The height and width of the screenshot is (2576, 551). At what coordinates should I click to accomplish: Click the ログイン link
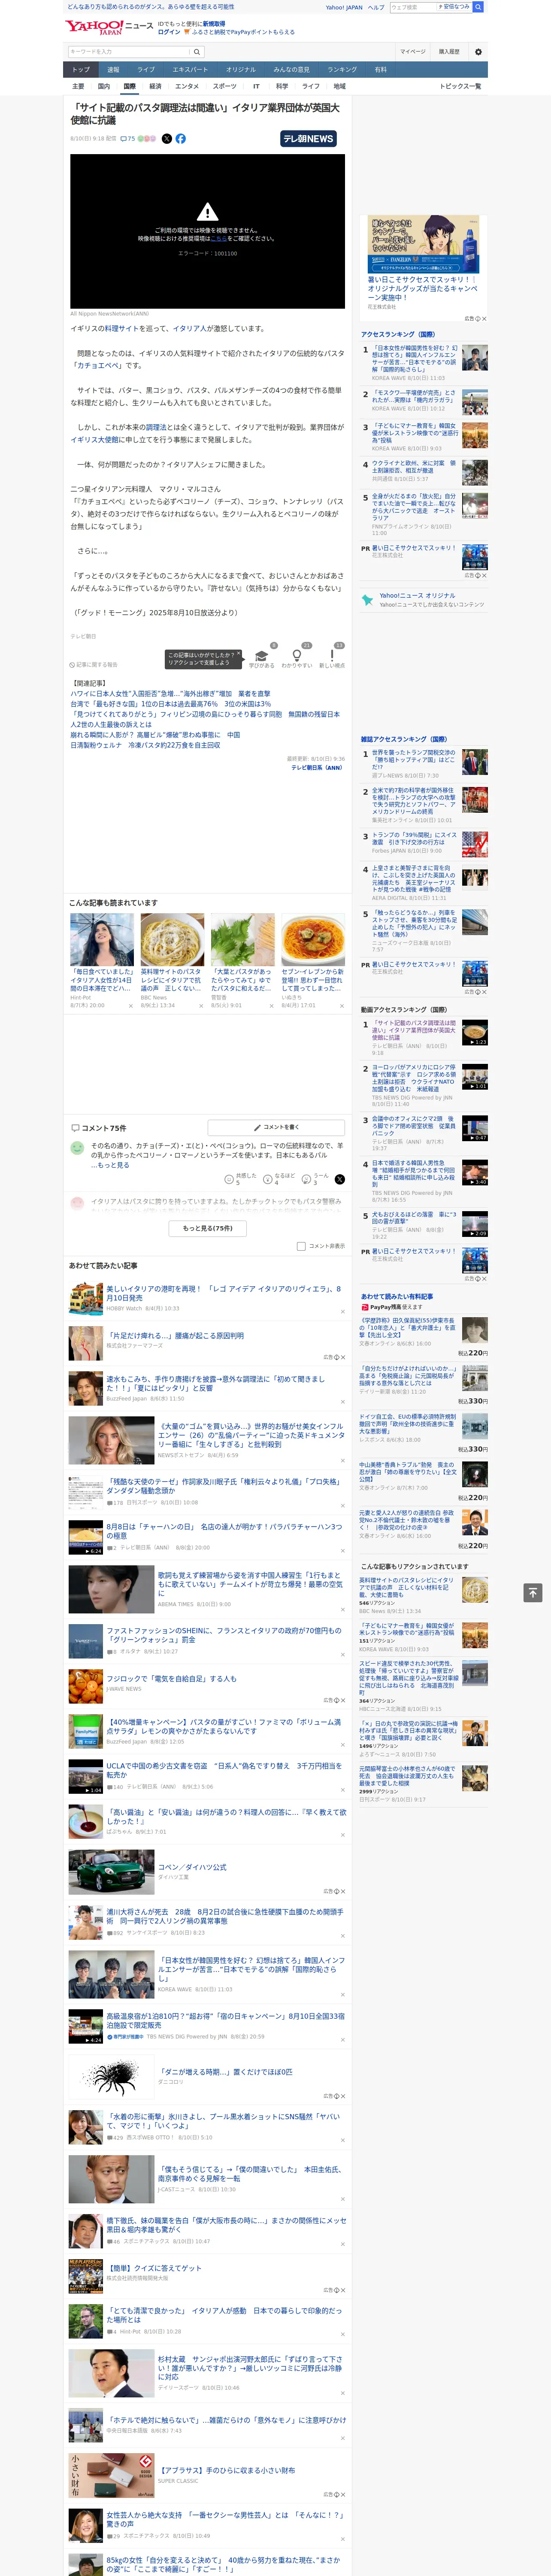(169, 32)
